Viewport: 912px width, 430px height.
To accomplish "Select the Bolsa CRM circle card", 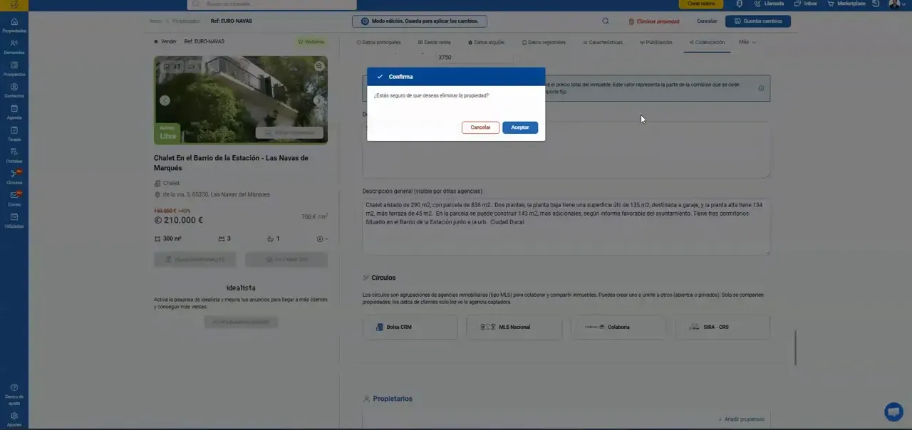I will click(410, 327).
